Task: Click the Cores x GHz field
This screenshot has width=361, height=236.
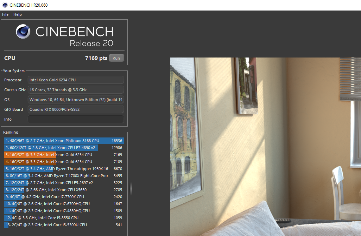Action: 76,90
